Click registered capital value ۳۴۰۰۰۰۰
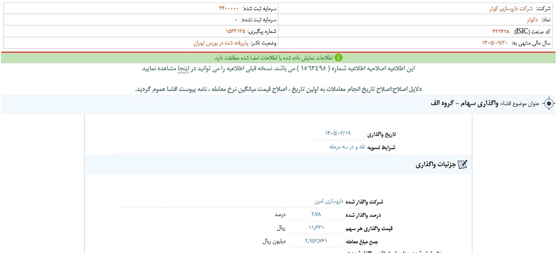558x253 pixels. tap(229, 8)
